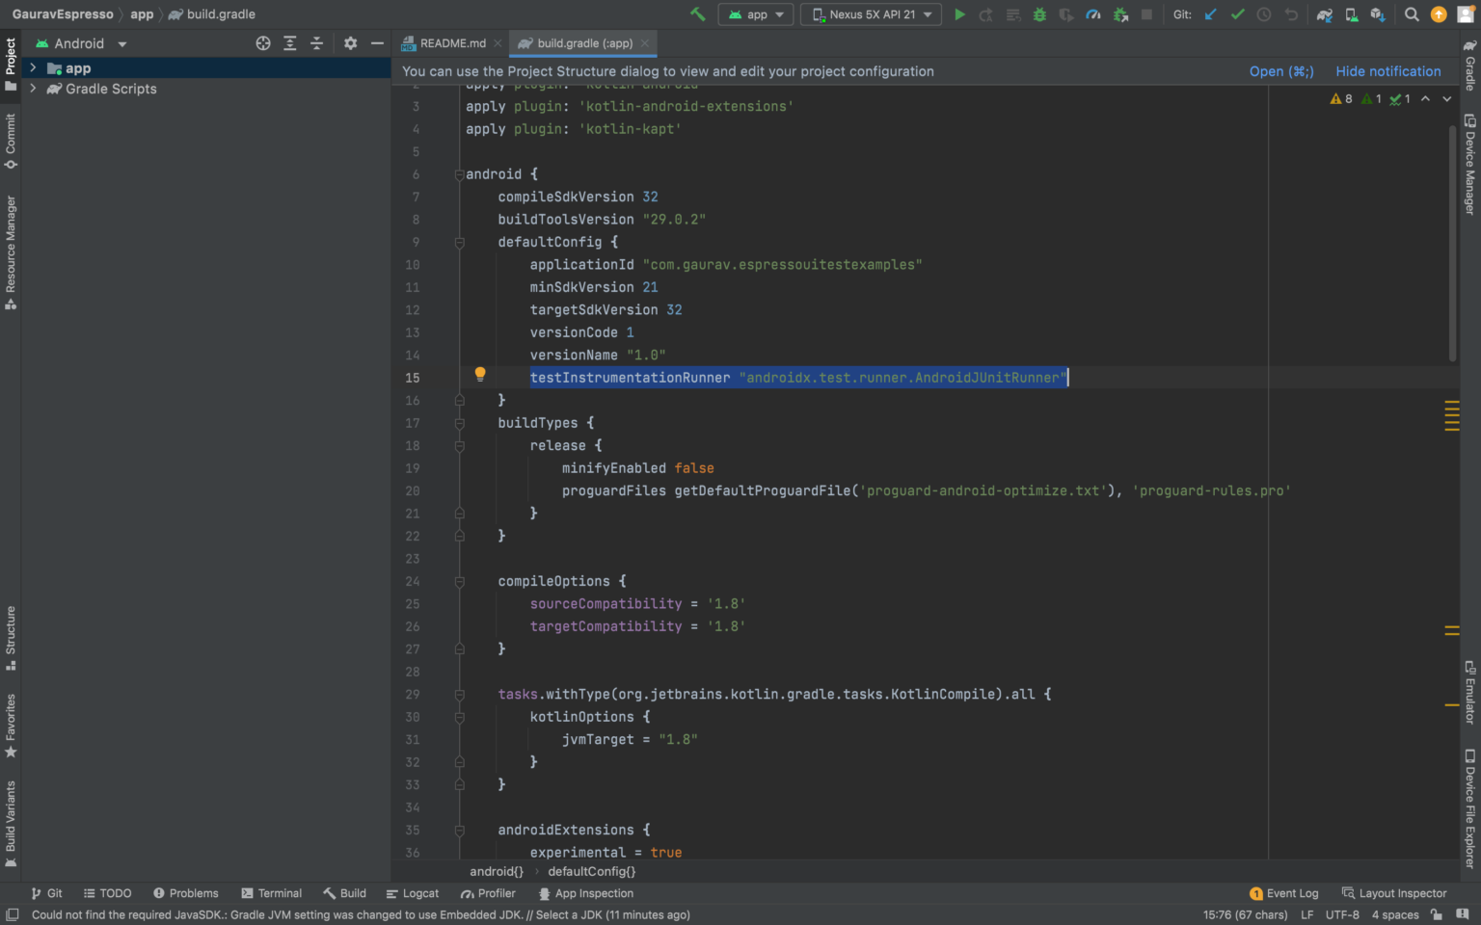Open Search Everywhere with the magnifier icon
Viewport: 1481px width, 925px height.
coord(1412,14)
